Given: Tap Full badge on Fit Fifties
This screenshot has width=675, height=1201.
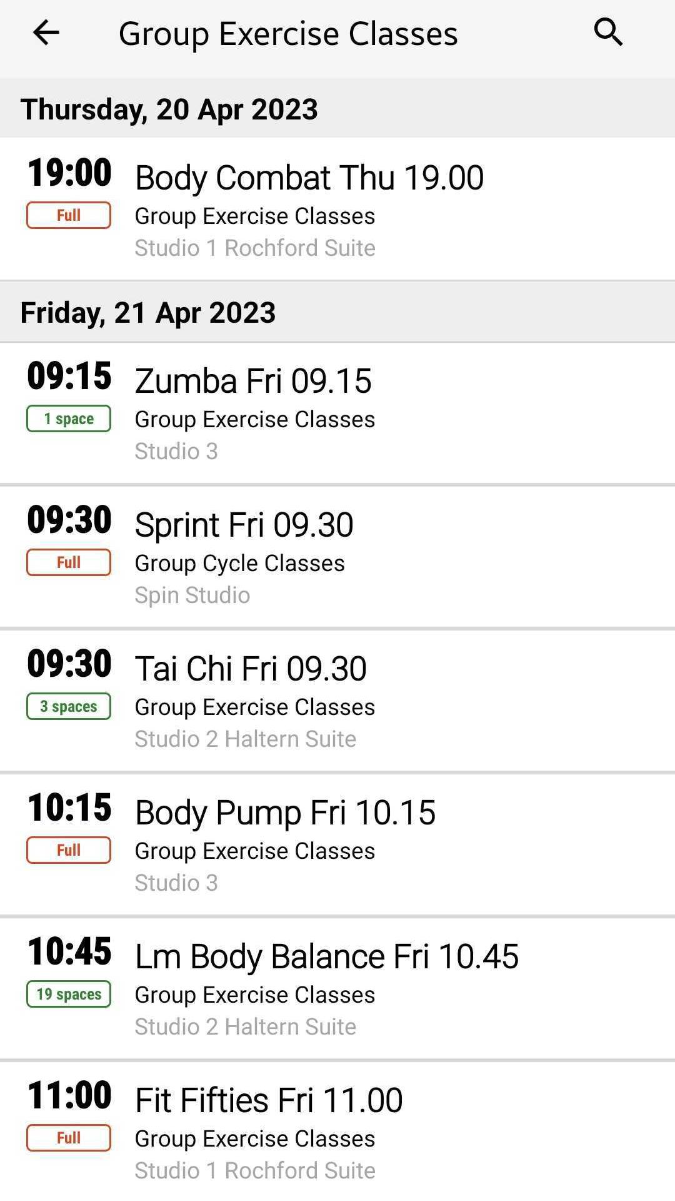Looking at the screenshot, I should point(69,1138).
